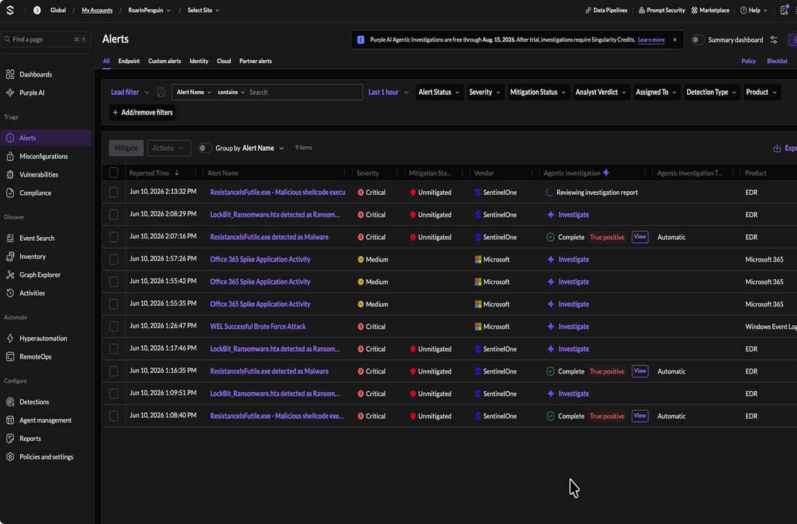Image resolution: width=797 pixels, height=524 pixels.
Task: Click the SentinelOne logo icon
Action: point(10,10)
